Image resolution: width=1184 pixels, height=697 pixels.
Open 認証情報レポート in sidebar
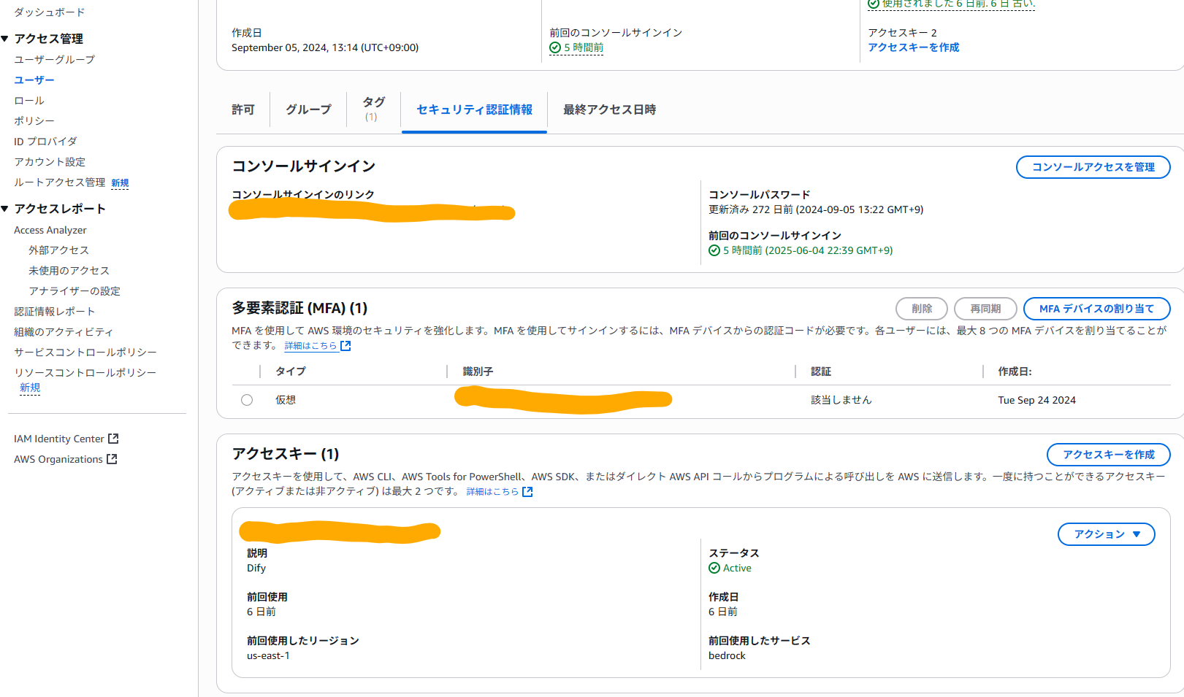point(55,312)
